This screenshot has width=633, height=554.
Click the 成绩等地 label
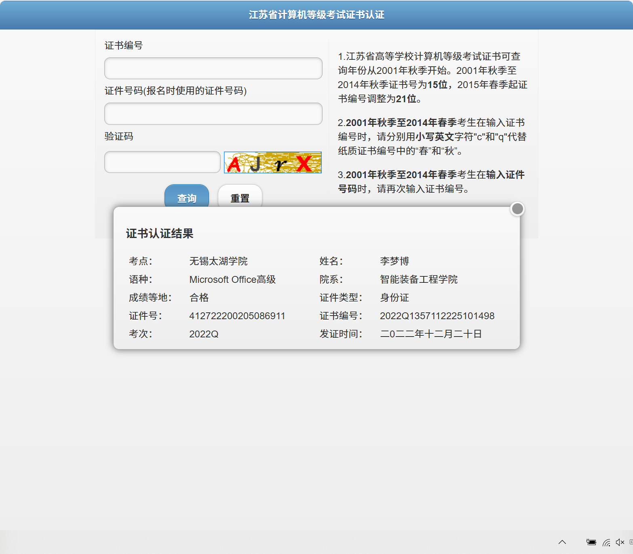pos(150,297)
